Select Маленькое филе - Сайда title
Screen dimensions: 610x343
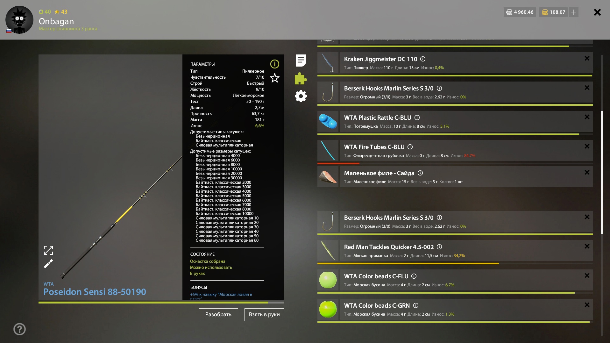379,173
